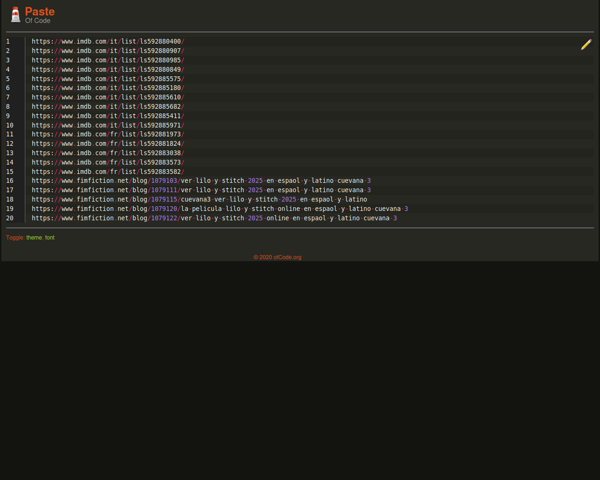Click the URL ending ls592885180 on line 6
This screenshot has height=480, width=600.
tap(108, 88)
